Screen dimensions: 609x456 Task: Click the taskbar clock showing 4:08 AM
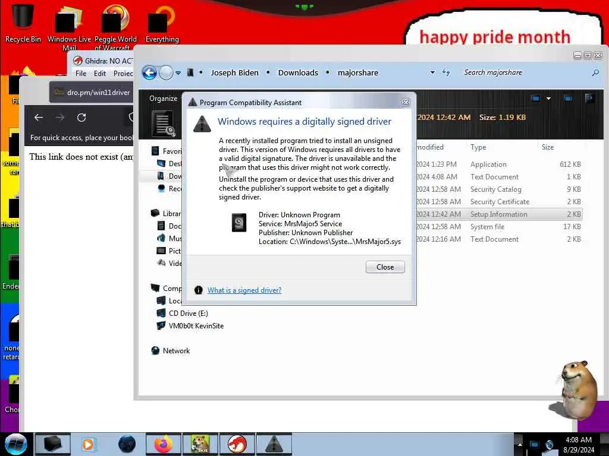tap(579, 445)
